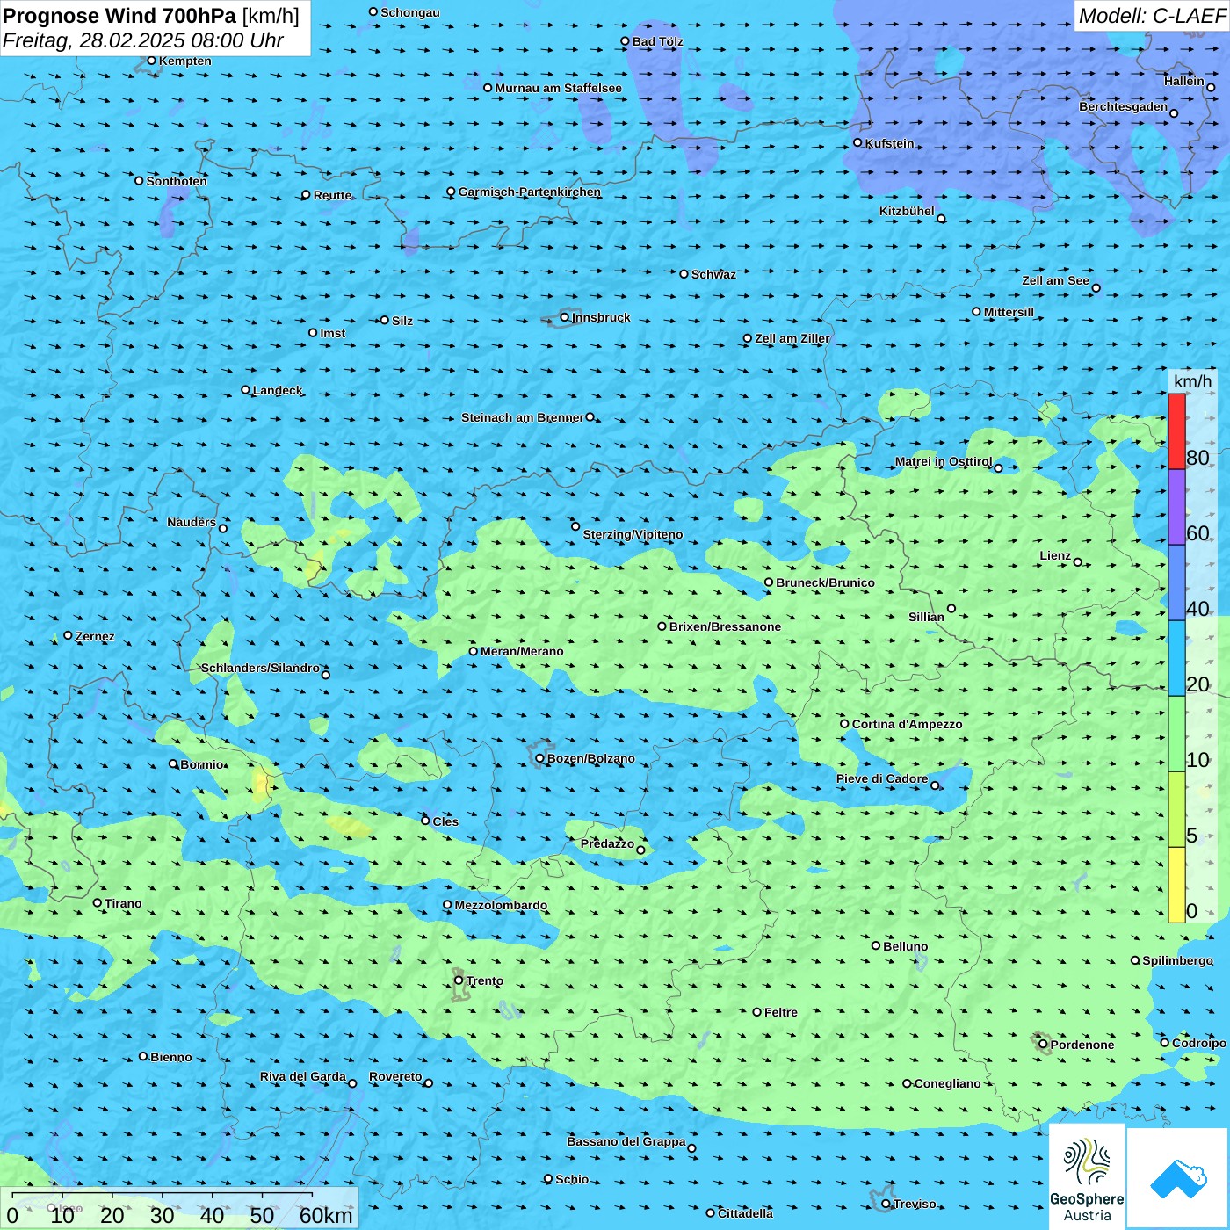Screen dimensions: 1230x1230
Task: Click the Bormio city marker
Action: tap(173, 763)
